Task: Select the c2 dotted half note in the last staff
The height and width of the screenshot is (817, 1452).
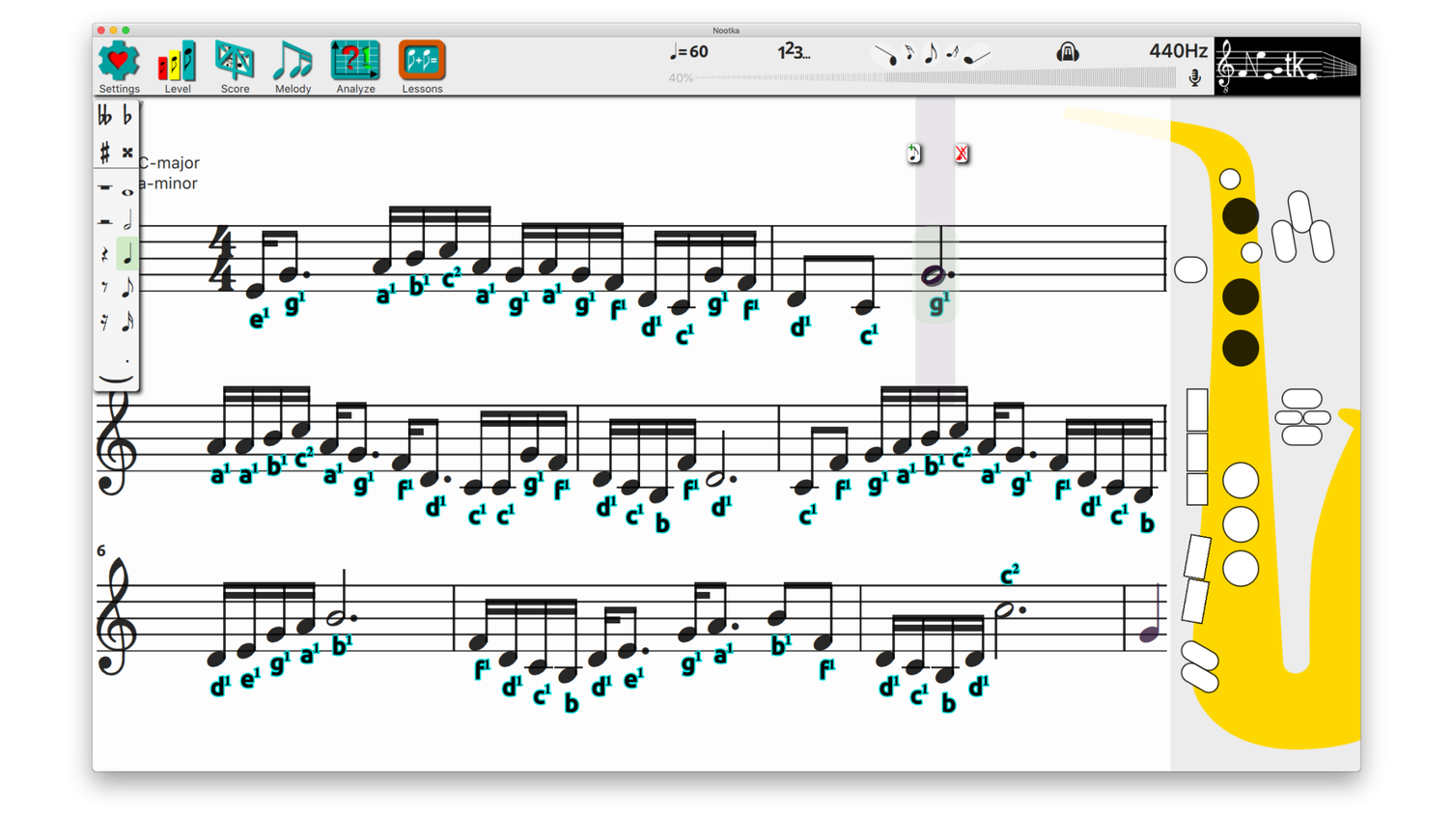Action: point(1004,610)
